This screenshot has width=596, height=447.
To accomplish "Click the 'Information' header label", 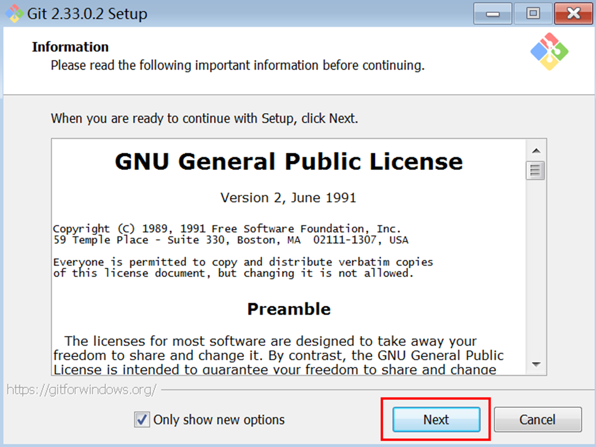I will click(x=70, y=47).
